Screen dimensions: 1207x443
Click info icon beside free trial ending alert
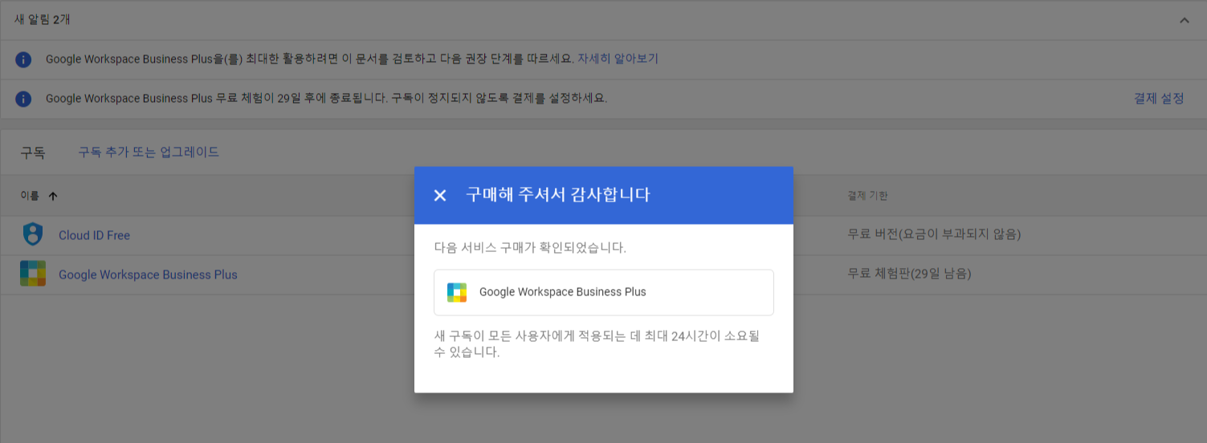coord(24,99)
